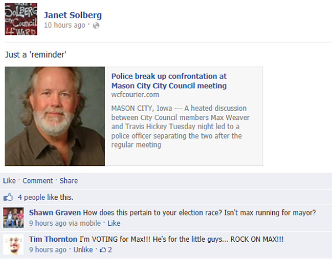Click the wcfcourier.com source link
Image resolution: width=332 pixels, height=259 pixels.
click(136, 96)
